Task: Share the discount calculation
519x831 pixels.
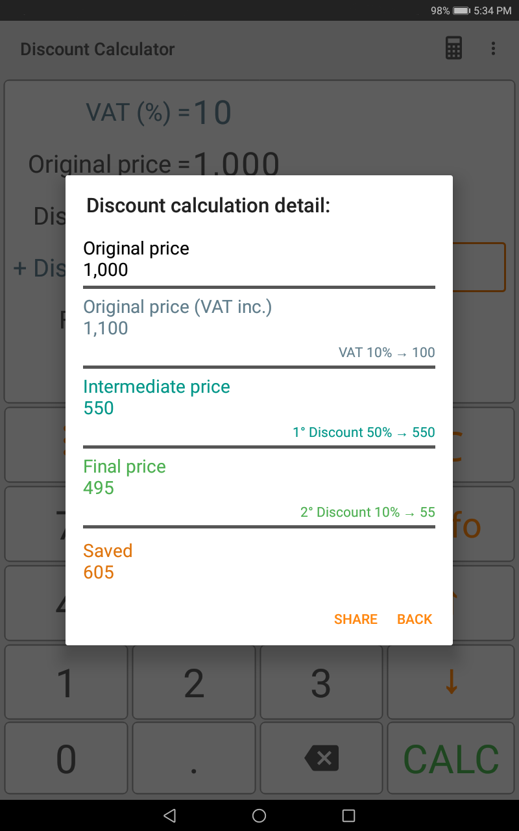Action: [356, 619]
